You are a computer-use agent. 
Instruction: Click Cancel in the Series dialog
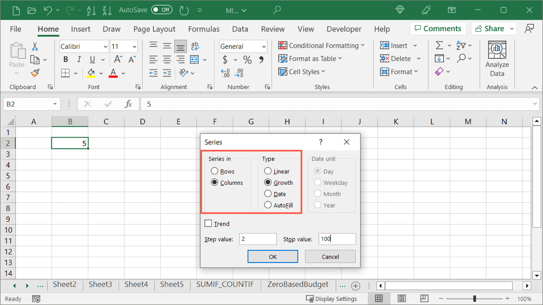(330, 256)
